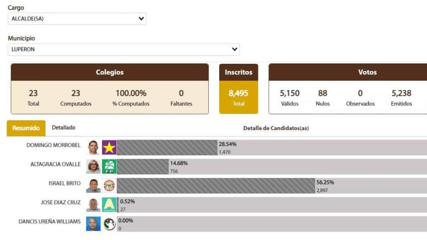
Task: Click Israel Brito's candidate photo
Action: (93, 186)
